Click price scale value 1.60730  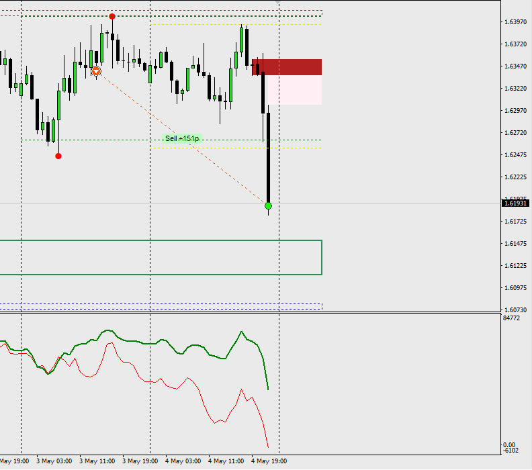(516, 310)
